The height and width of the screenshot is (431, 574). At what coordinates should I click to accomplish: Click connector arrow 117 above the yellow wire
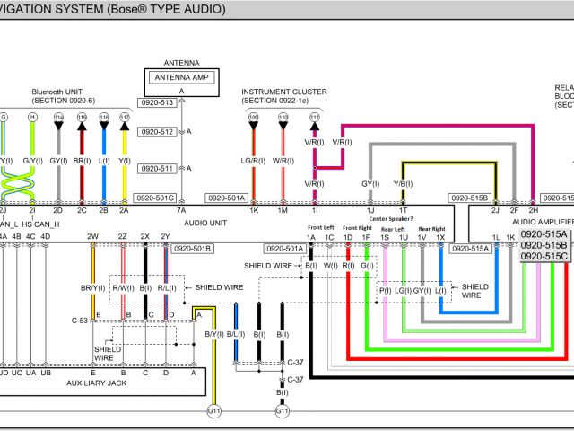click(x=125, y=118)
